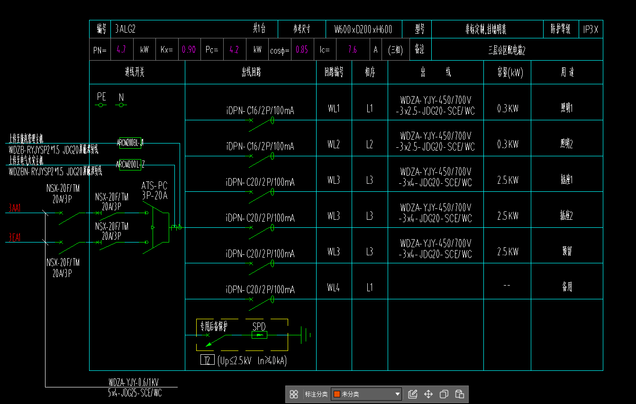This screenshot has height=404, width=636.
Task: Click the four-square grid icon in the annotation toolbar
Action: (x=294, y=394)
